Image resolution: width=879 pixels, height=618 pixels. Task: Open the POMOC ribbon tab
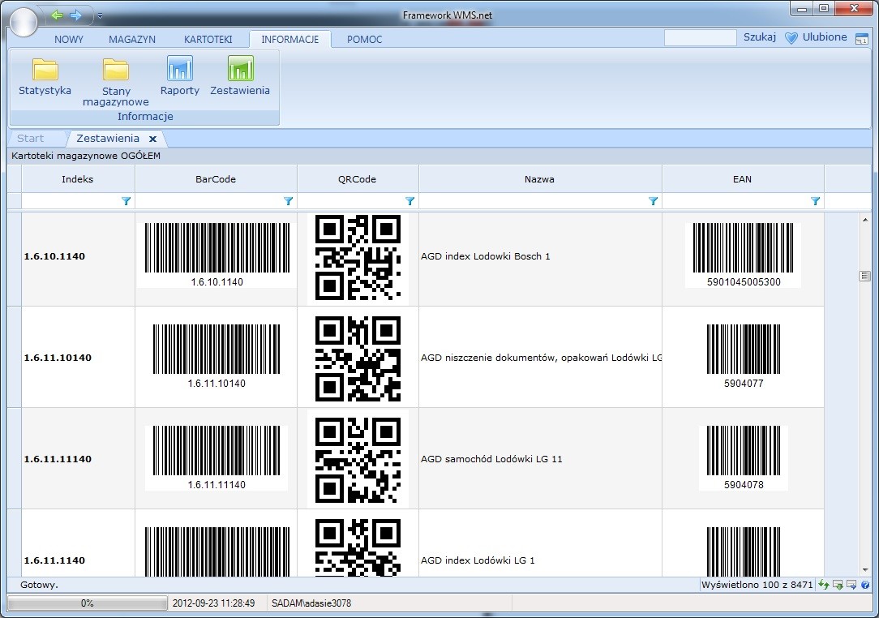[364, 39]
